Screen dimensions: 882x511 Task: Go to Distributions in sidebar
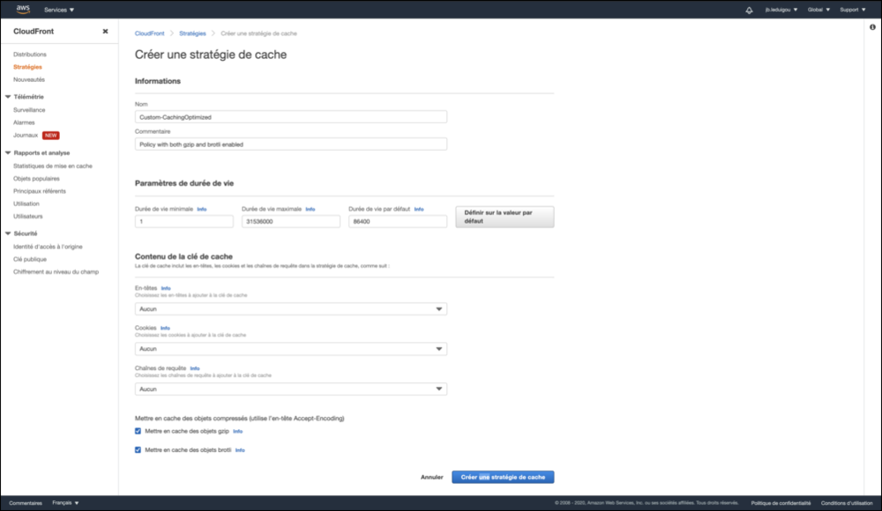pyautogui.click(x=30, y=55)
